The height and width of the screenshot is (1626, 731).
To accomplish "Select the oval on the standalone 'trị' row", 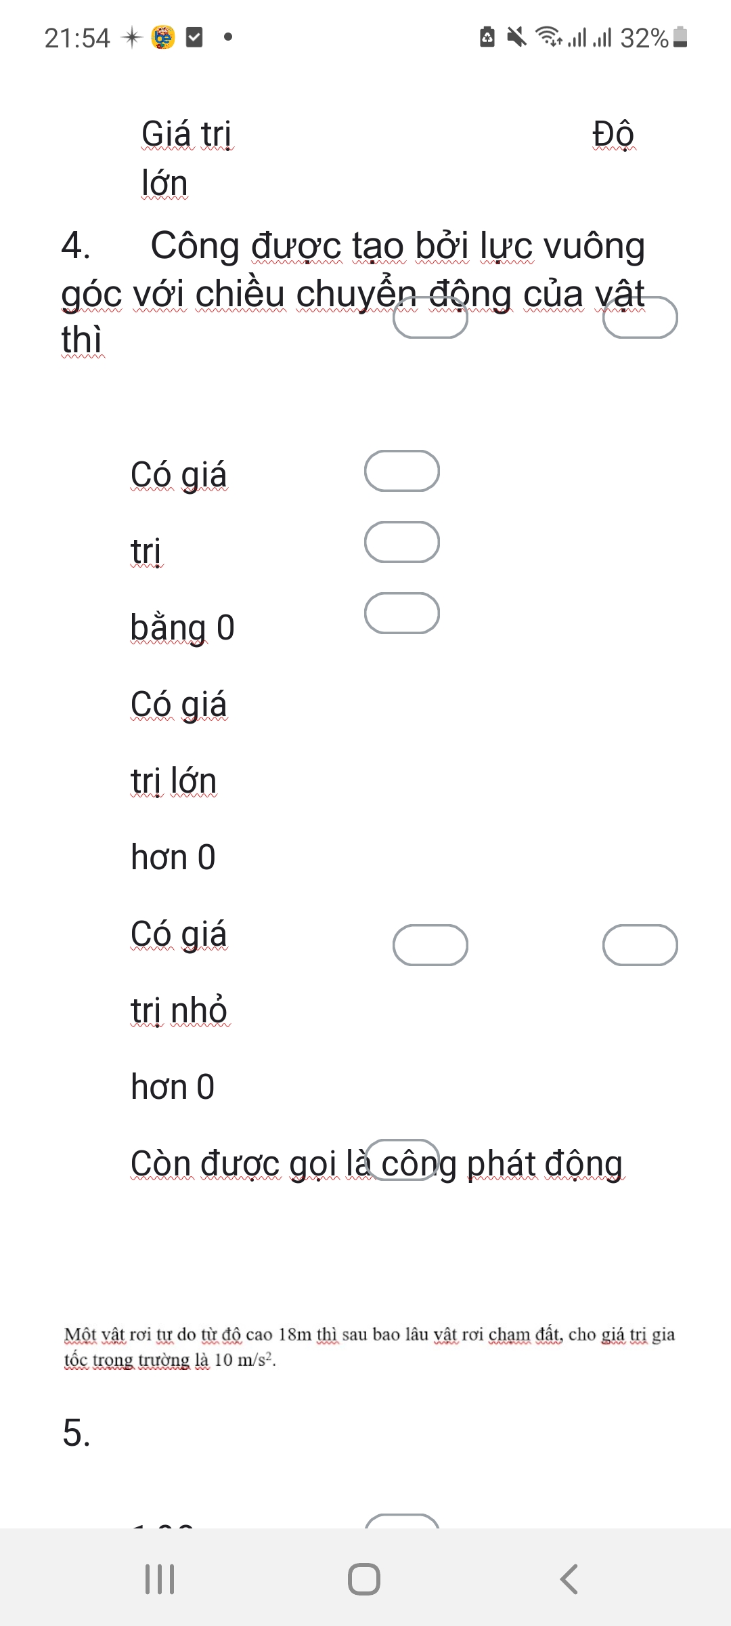I will 402,542.
